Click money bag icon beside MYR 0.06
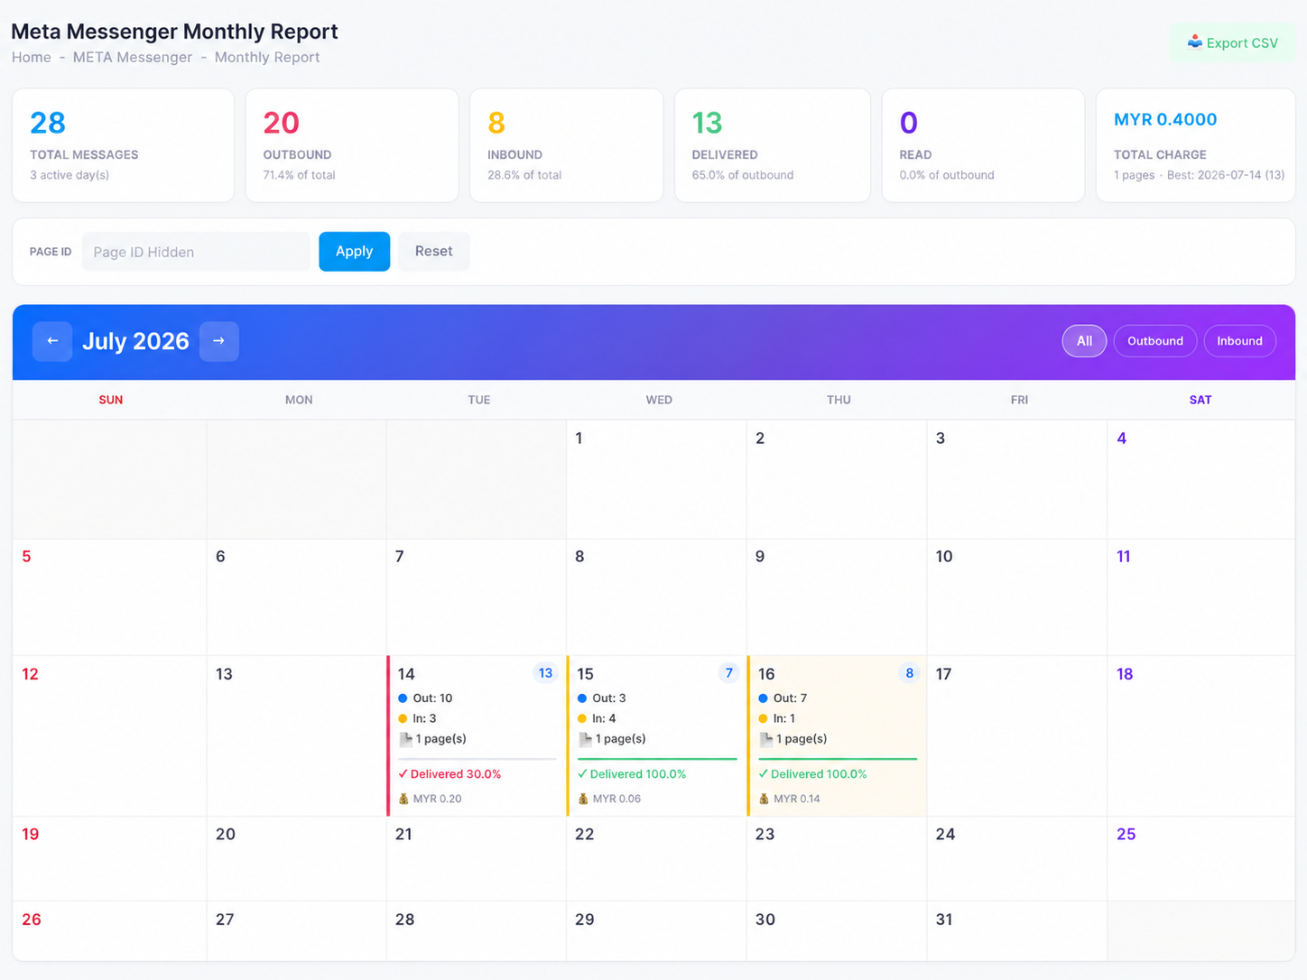 (583, 799)
